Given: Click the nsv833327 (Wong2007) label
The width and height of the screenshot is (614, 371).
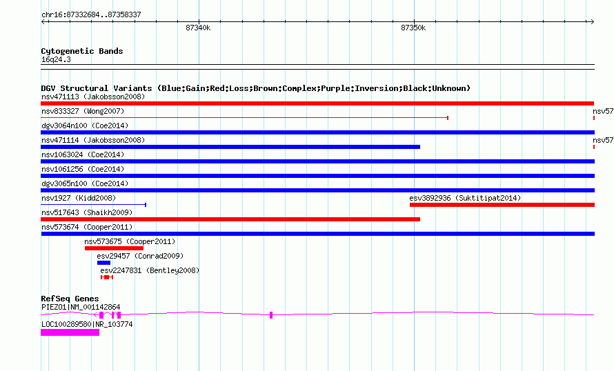Looking at the screenshot, I should tap(83, 111).
